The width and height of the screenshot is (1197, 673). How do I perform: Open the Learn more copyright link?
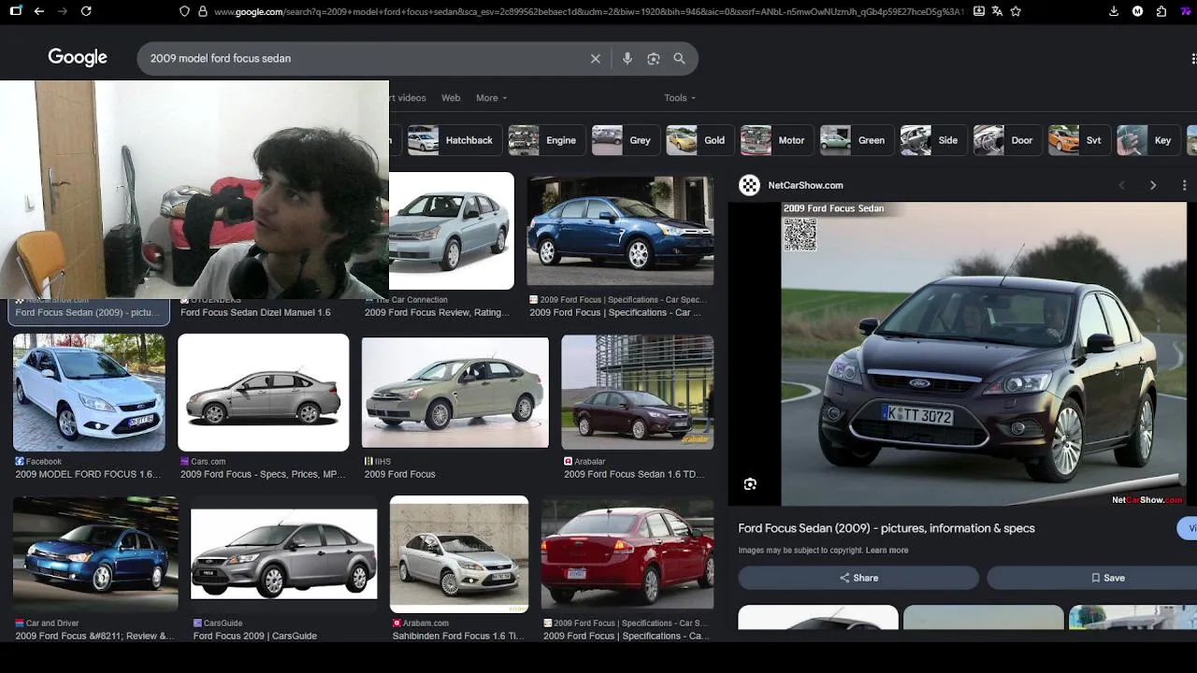coord(887,551)
